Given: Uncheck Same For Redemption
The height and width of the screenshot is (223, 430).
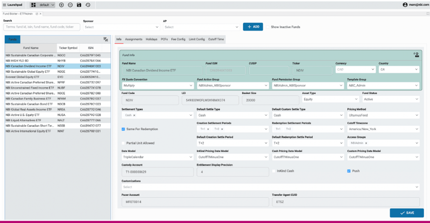Looking at the screenshot, I should 123,129.
